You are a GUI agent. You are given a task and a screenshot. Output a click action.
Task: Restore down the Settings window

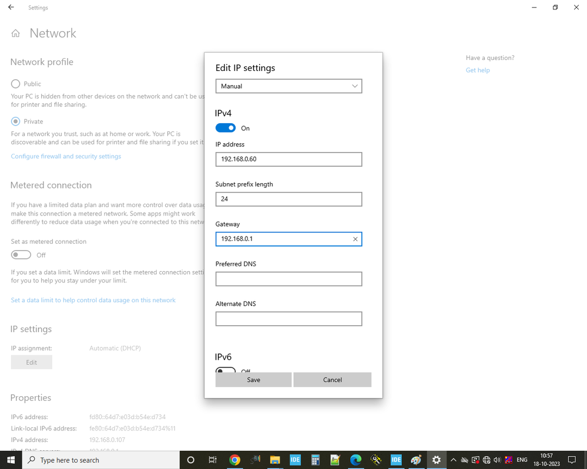(x=555, y=7)
